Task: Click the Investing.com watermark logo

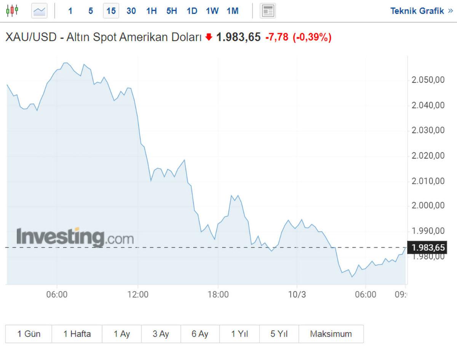Action: (x=75, y=237)
